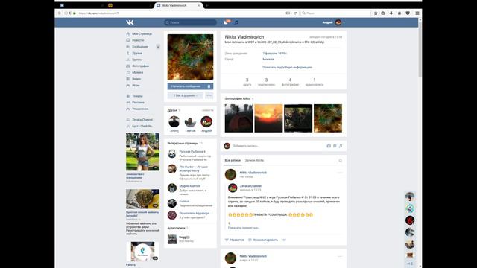
Task: Open a new browser tab with plus
Action: 207,5
